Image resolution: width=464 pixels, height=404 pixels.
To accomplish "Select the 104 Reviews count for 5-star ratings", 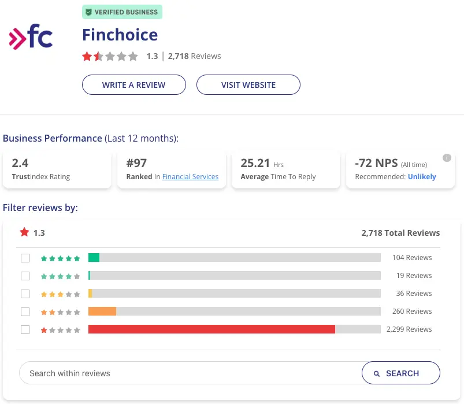I will [x=412, y=257].
